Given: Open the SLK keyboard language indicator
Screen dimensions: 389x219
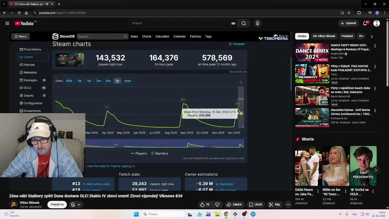Looking at the screenshot, I should point(354,214).
